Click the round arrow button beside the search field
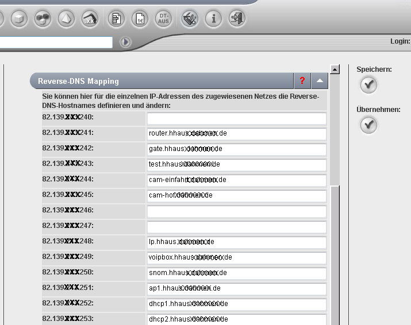 point(125,42)
